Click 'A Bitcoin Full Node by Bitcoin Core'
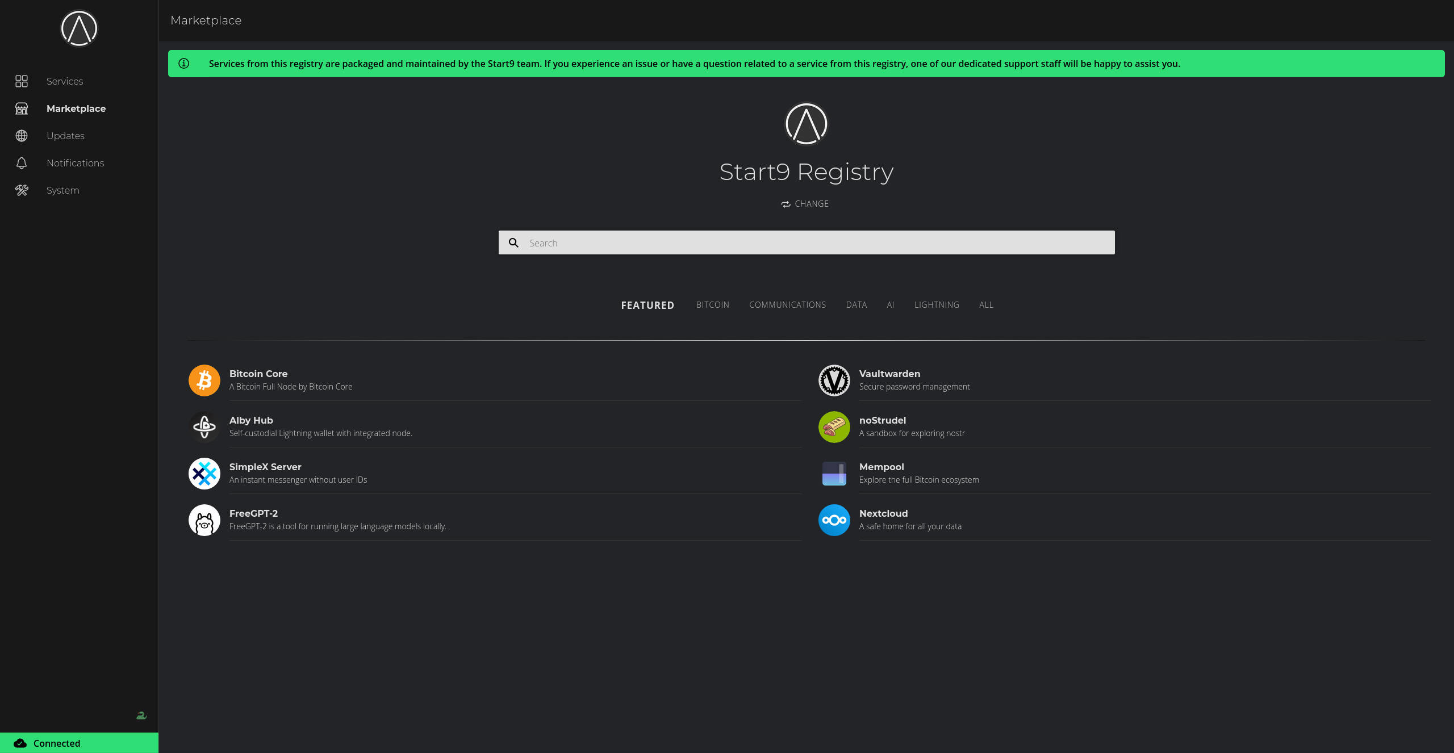 (x=291, y=387)
